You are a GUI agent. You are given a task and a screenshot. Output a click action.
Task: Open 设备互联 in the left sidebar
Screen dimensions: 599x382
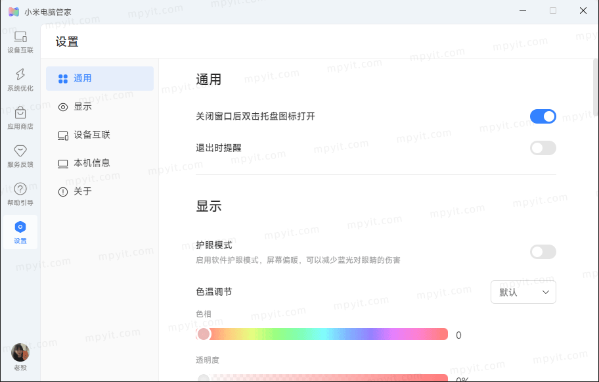pyautogui.click(x=20, y=42)
